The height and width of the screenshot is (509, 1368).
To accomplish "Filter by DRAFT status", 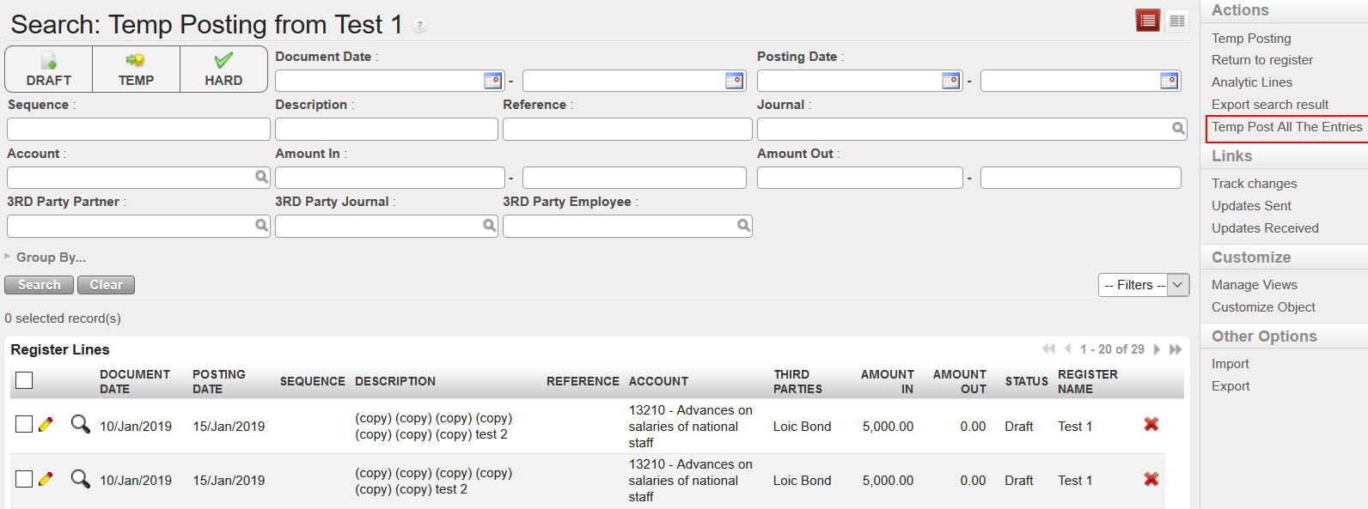I will click(49, 70).
